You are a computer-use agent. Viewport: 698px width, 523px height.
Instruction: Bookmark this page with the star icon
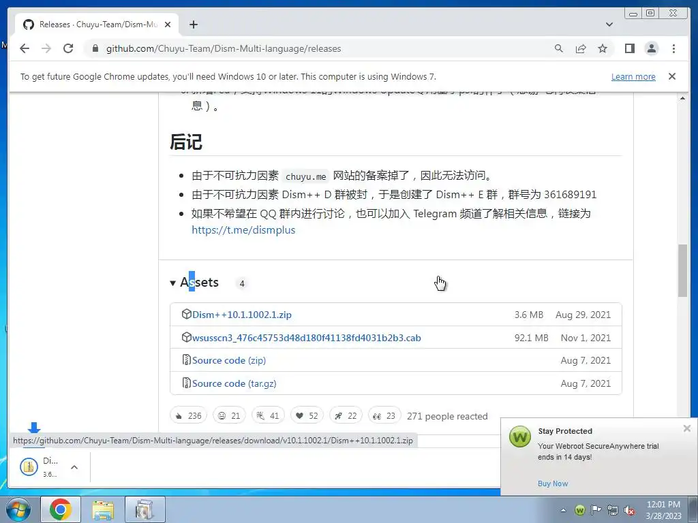pyautogui.click(x=603, y=48)
